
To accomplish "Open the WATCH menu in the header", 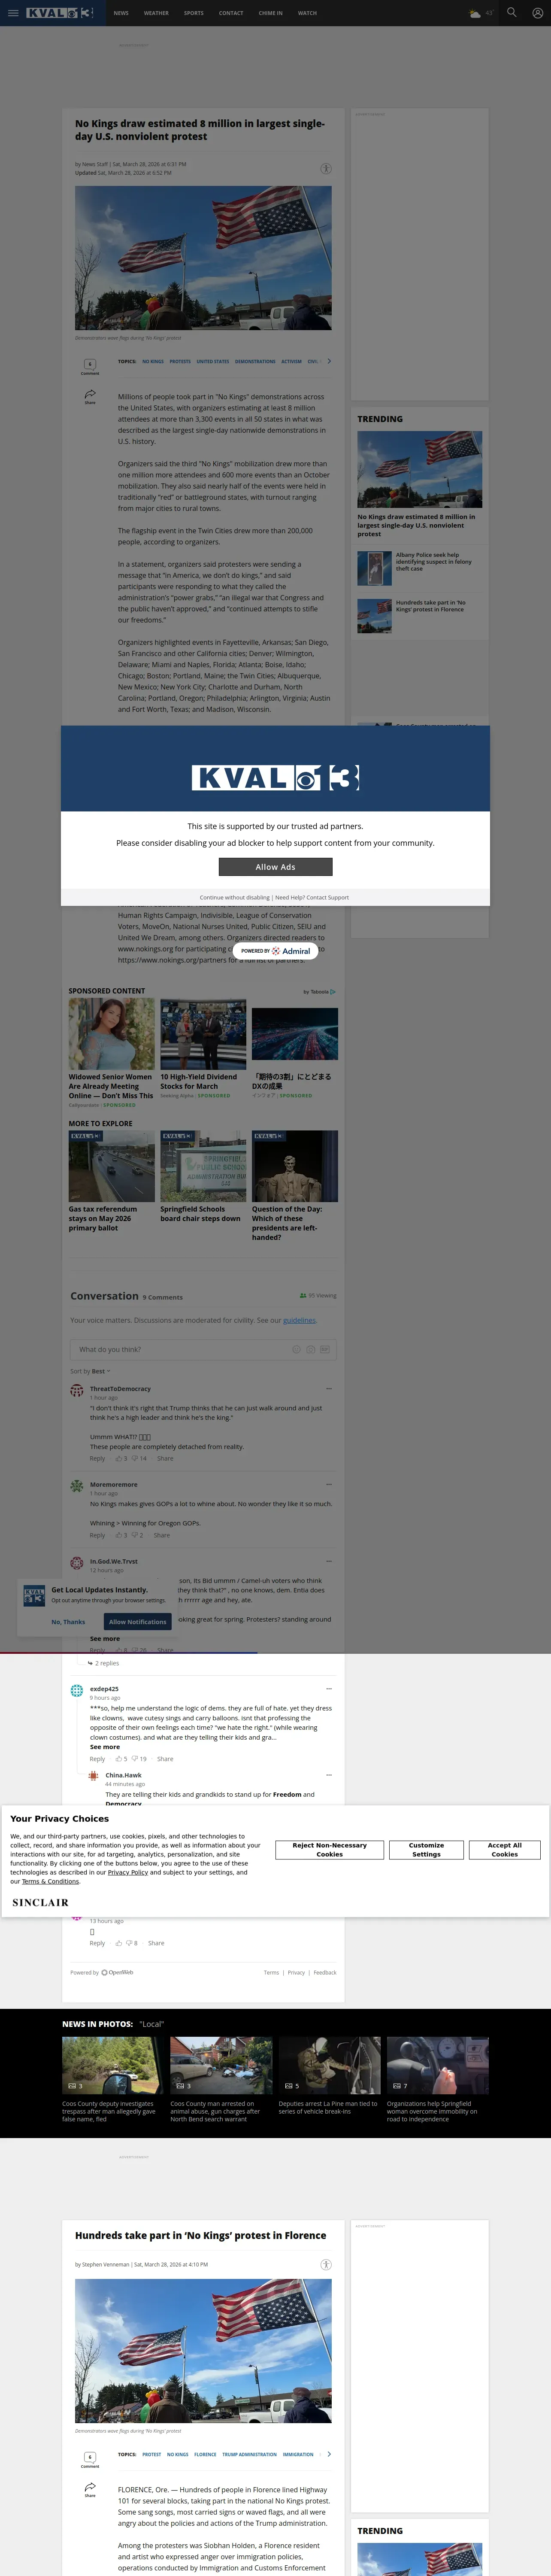I will point(307,13).
